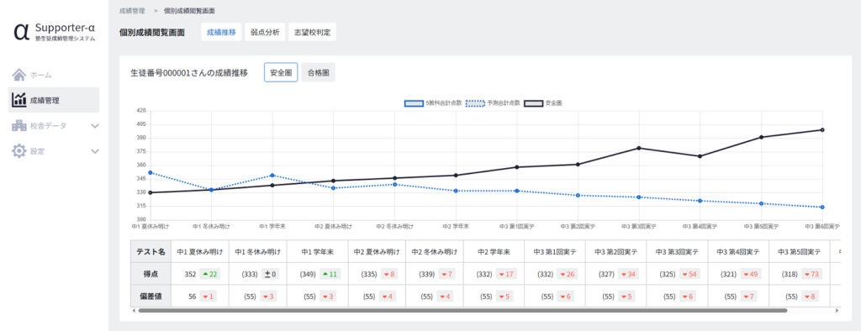
Task: Click the green ▲11 score badge
Action: click(x=329, y=275)
